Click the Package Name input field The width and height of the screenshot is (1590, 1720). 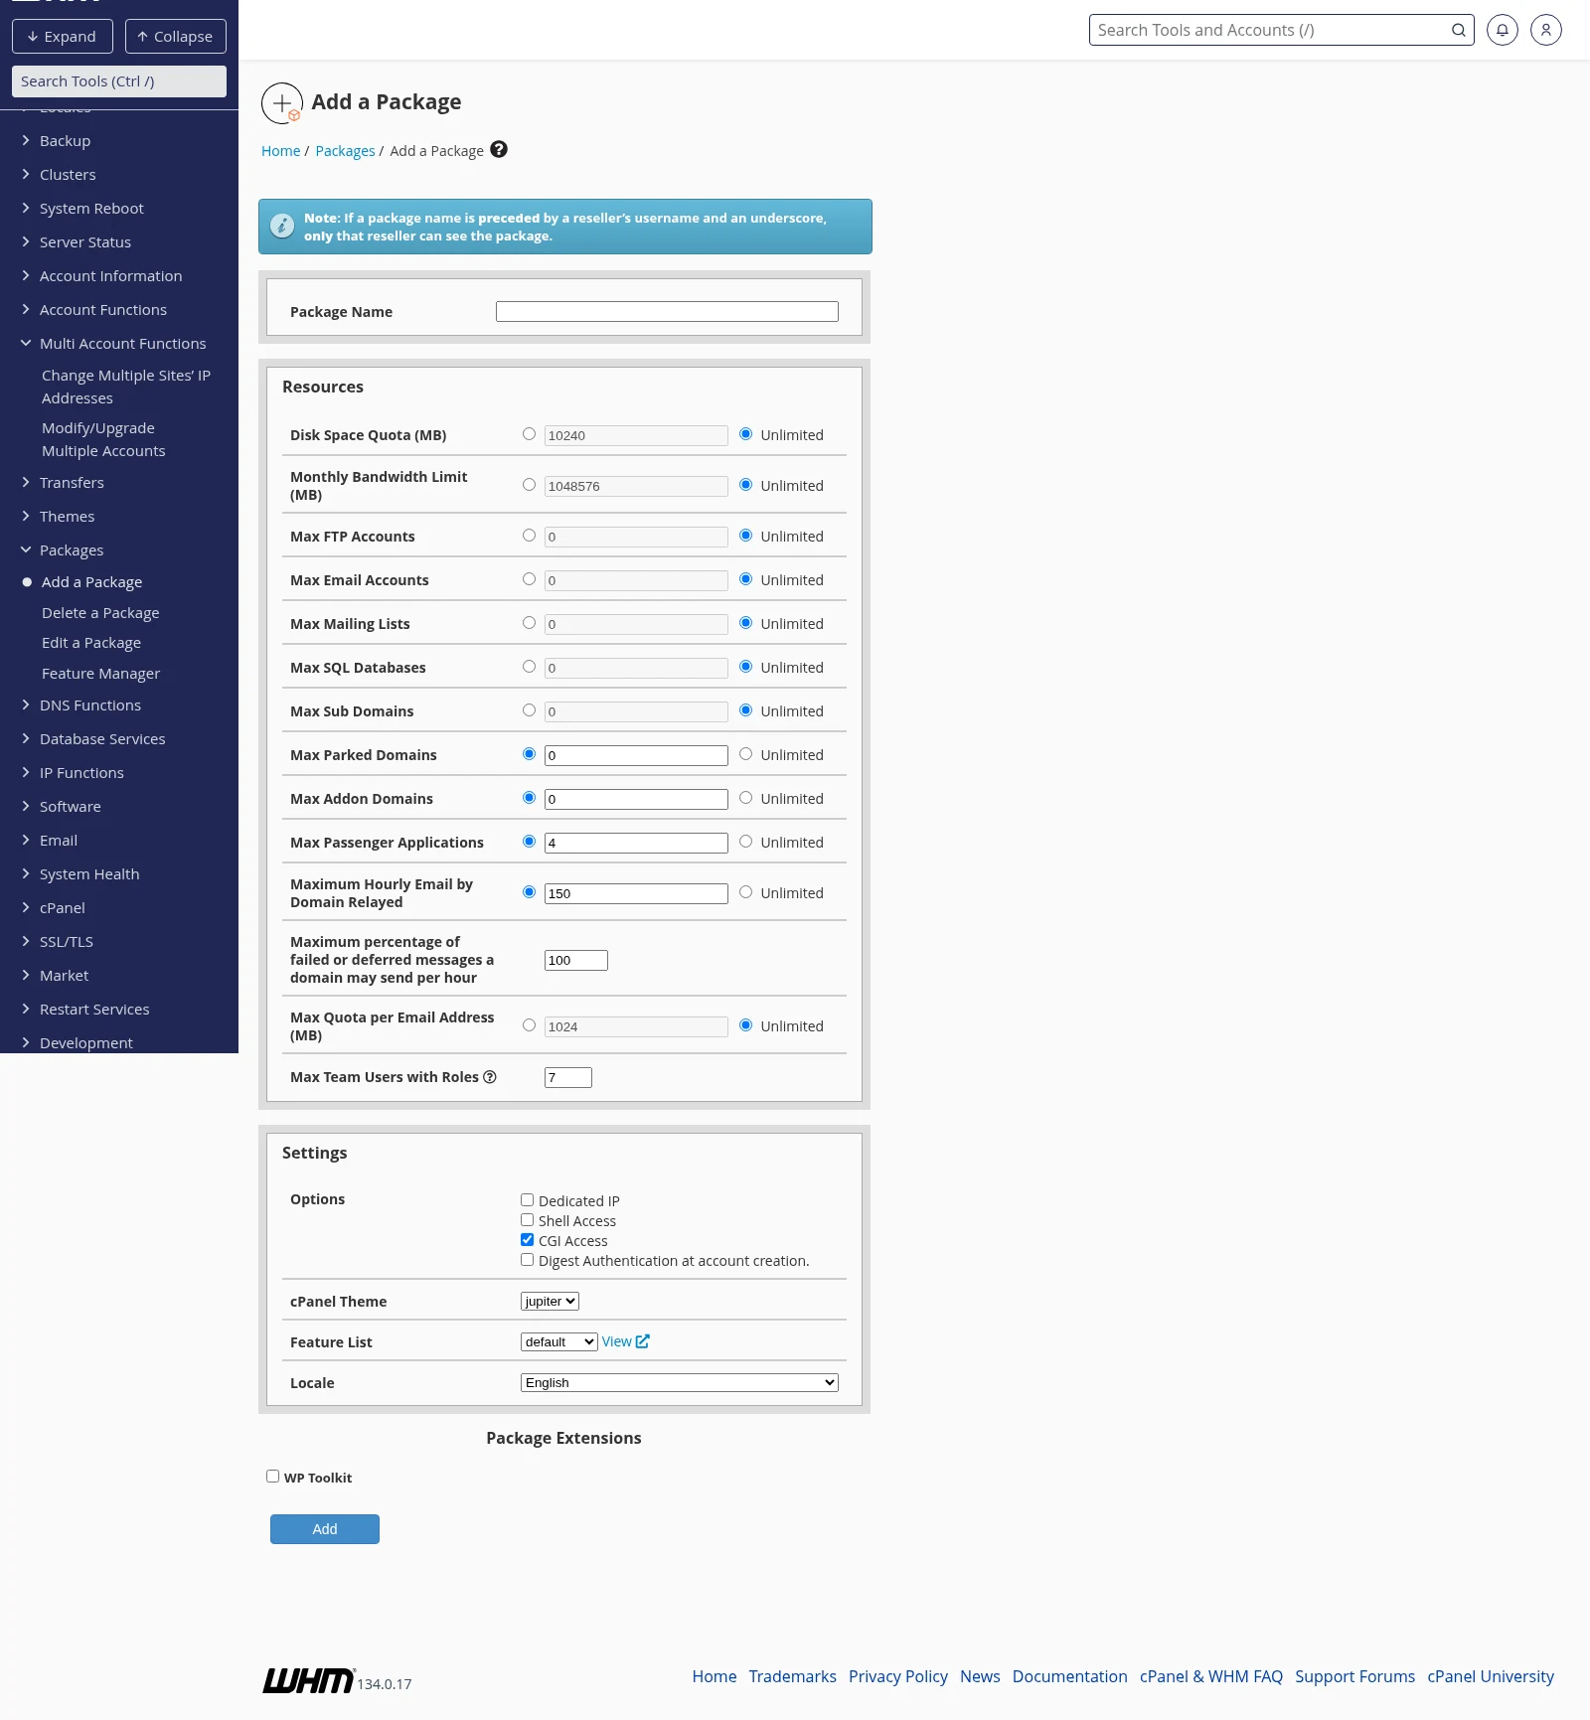tap(667, 312)
